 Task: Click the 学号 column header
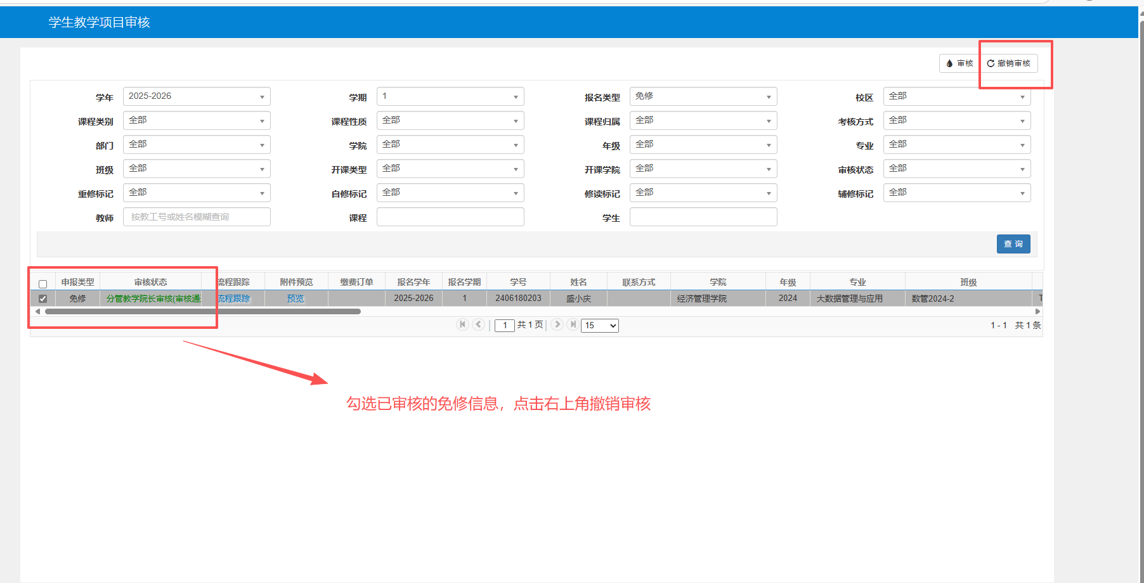click(518, 282)
